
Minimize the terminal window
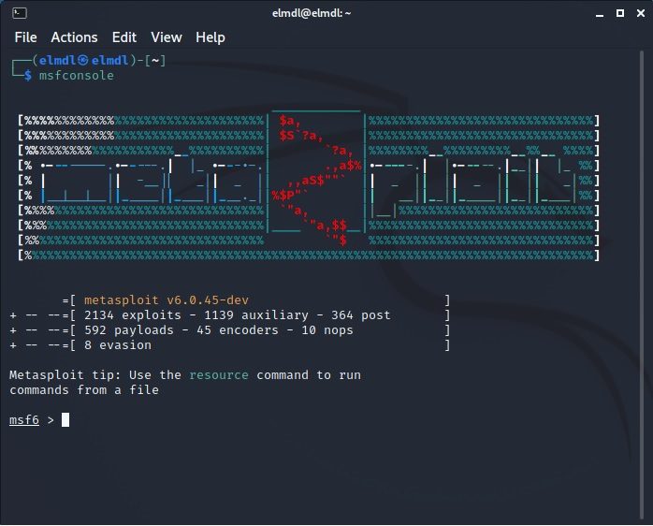[x=596, y=13]
